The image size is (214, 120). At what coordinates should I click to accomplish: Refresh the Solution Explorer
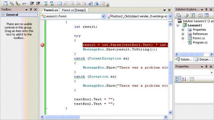tap(193, 15)
